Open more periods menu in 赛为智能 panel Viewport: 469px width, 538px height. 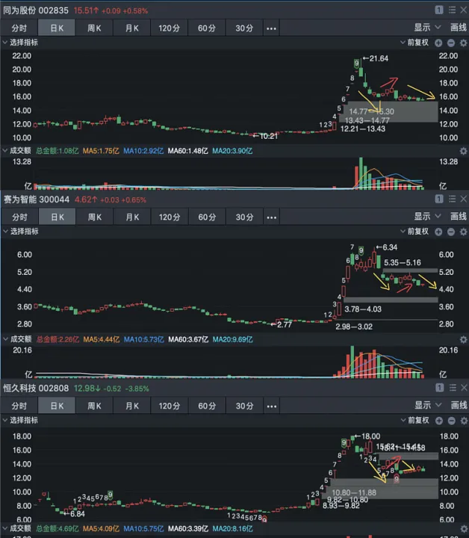click(272, 217)
